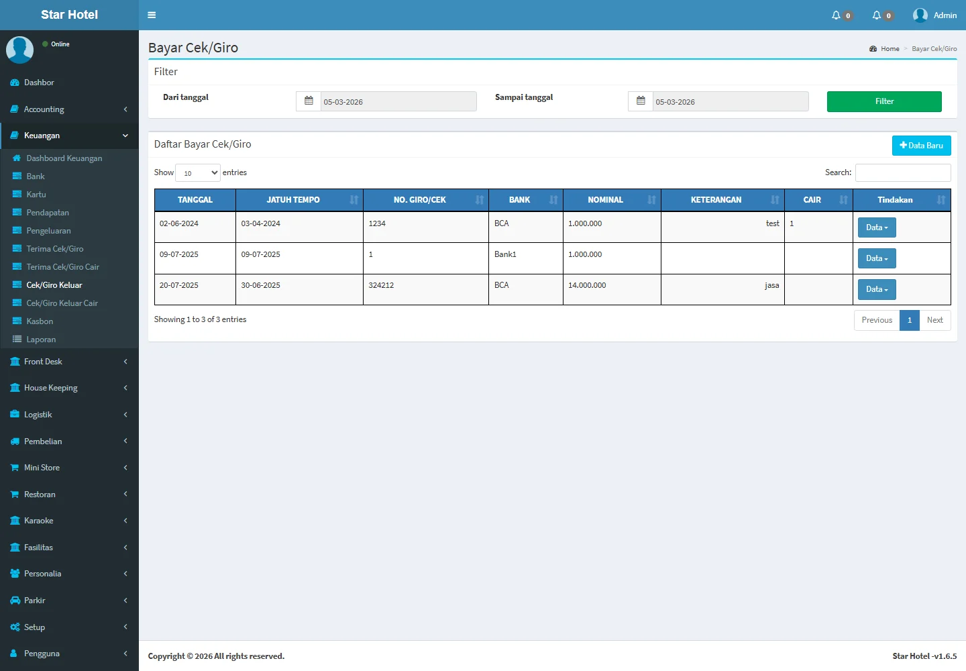Open the second notification bell
The height and width of the screenshot is (671, 966).
click(877, 15)
